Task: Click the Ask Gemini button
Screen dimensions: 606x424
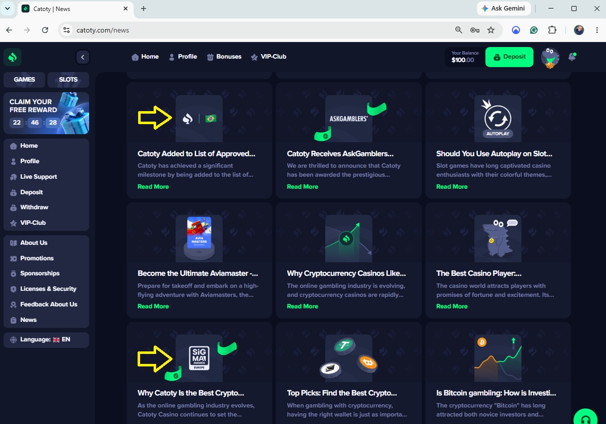Action: [x=503, y=9]
